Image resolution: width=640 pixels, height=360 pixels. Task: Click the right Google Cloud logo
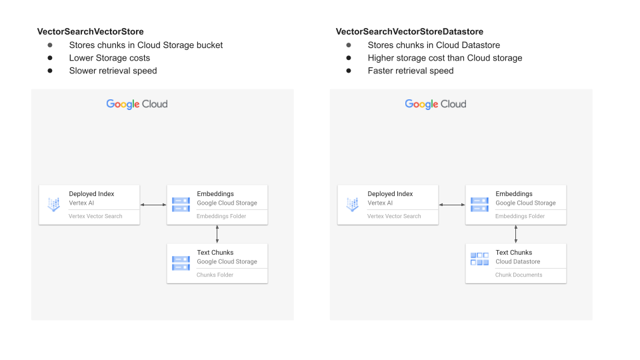435,104
